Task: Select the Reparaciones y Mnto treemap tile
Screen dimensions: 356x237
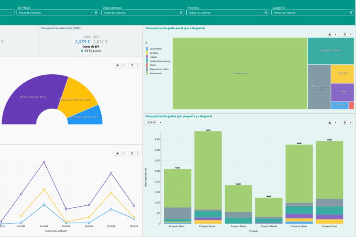Action: (319, 87)
